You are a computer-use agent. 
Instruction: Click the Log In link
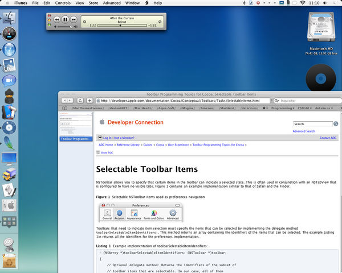click(x=107, y=138)
